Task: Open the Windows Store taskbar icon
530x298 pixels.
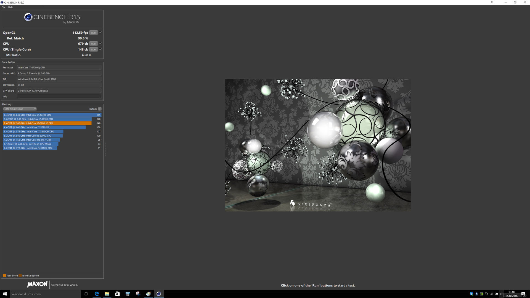Action: click(x=117, y=294)
